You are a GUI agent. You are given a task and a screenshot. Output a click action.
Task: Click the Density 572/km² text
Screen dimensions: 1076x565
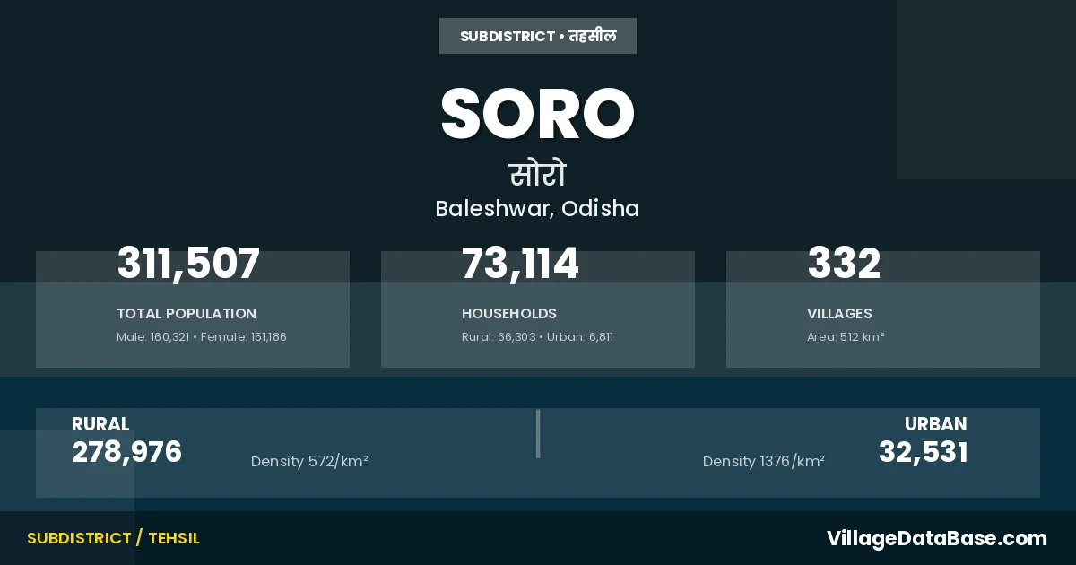(309, 462)
